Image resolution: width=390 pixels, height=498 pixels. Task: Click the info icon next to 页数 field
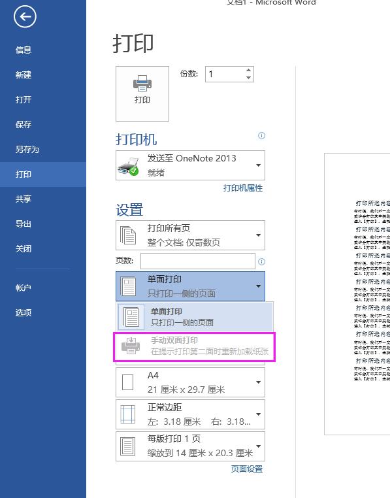261,261
